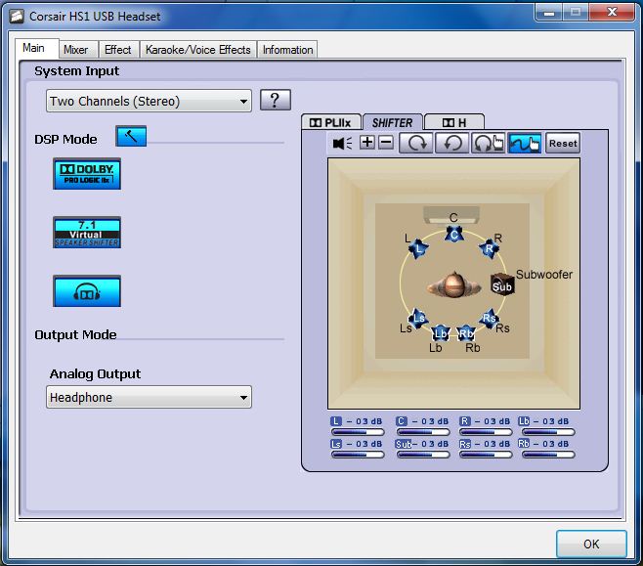Adjust the C channel dB slider
Image resolution: width=643 pixels, height=566 pixels.
pos(423,432)
